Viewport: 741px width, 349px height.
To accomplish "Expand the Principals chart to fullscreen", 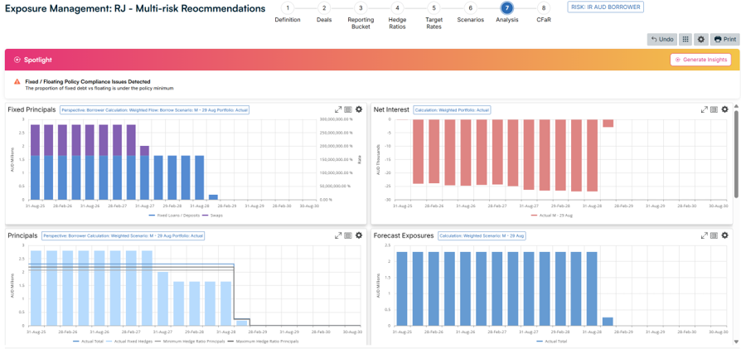I will (x=338, y=235).
